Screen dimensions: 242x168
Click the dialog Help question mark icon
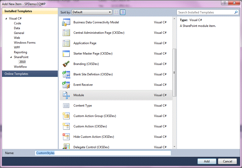point(225,3)
